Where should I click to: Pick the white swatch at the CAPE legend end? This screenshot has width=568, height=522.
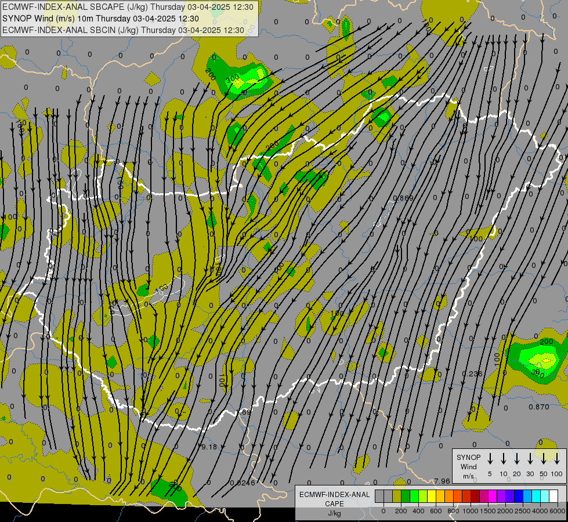pos(553,496)
